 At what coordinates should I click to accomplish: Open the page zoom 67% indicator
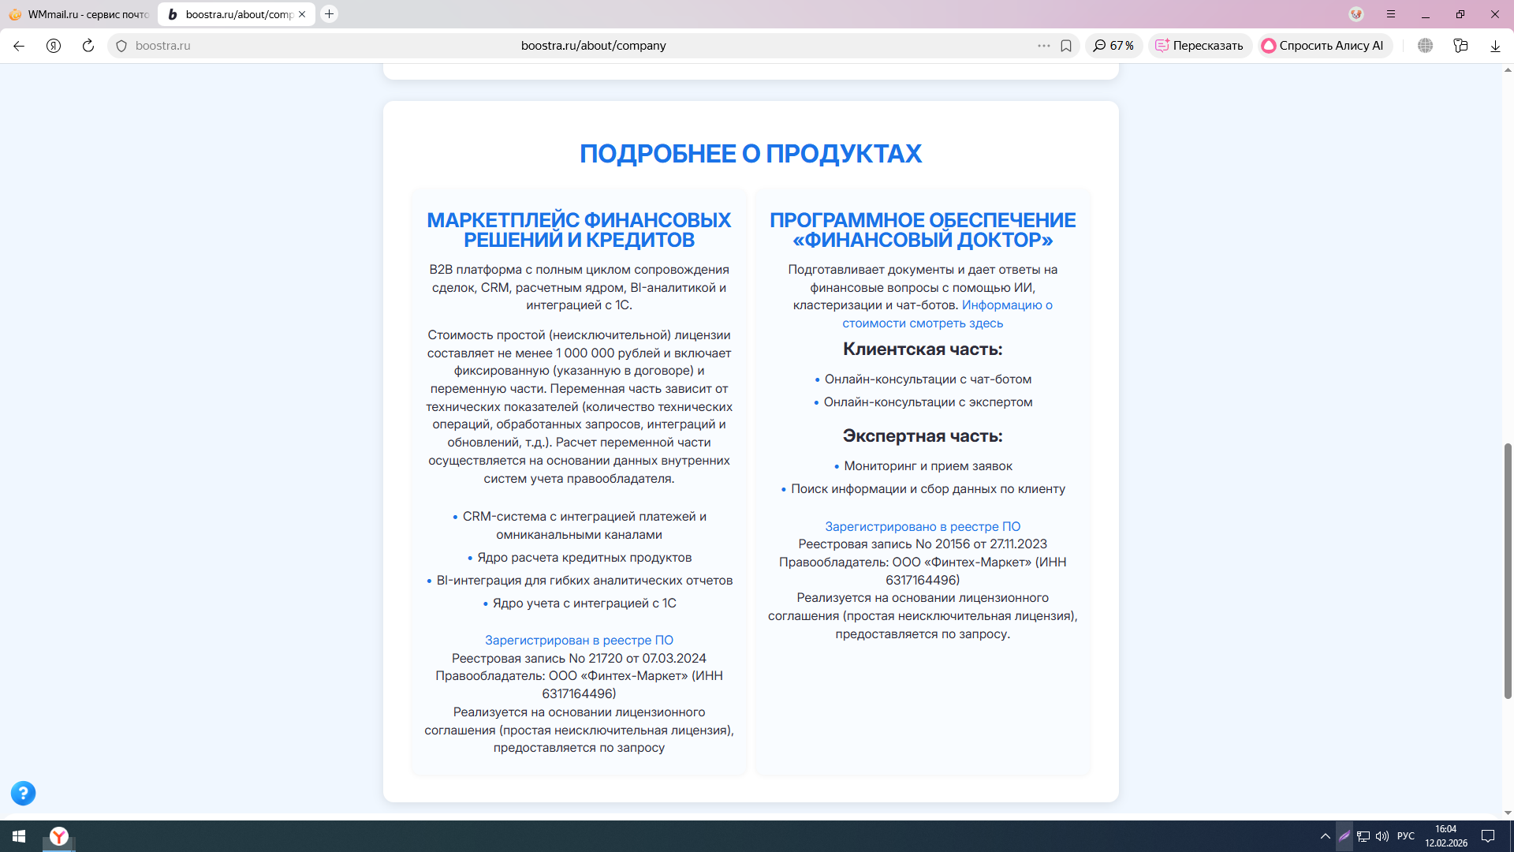click(x=1113, y=46)
